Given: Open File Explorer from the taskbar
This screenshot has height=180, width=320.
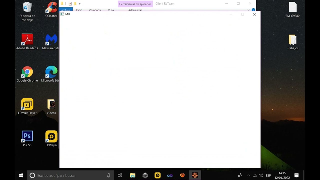Looking at the screenshot, I should (132, 175).
